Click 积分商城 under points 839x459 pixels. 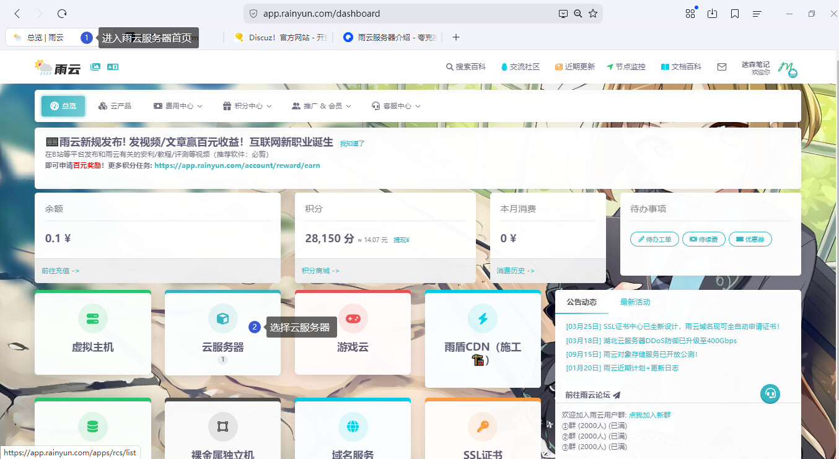coord(320,271)
